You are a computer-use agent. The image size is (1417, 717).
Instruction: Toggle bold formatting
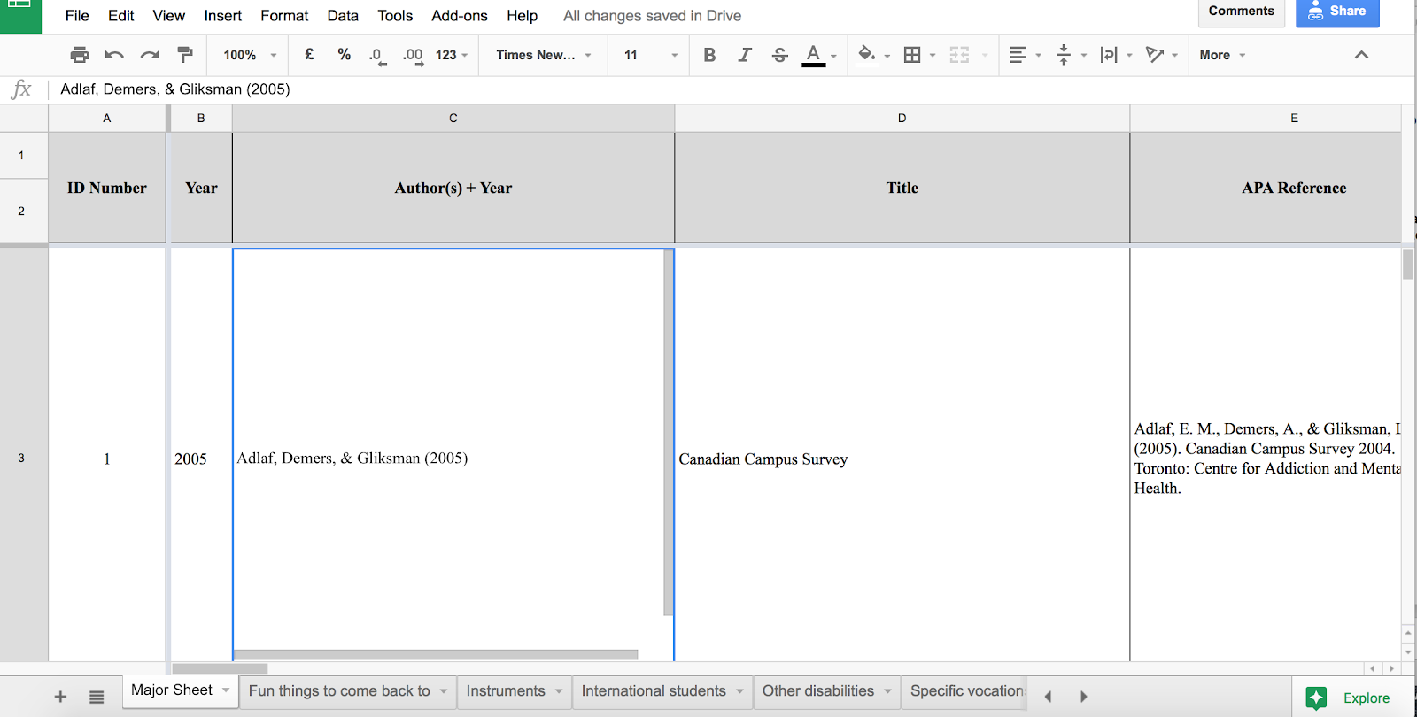click(709, 55)
